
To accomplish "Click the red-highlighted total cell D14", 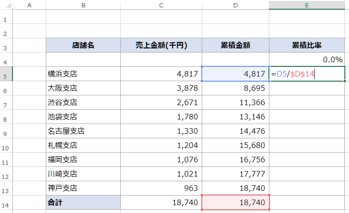I will [236, 202].
